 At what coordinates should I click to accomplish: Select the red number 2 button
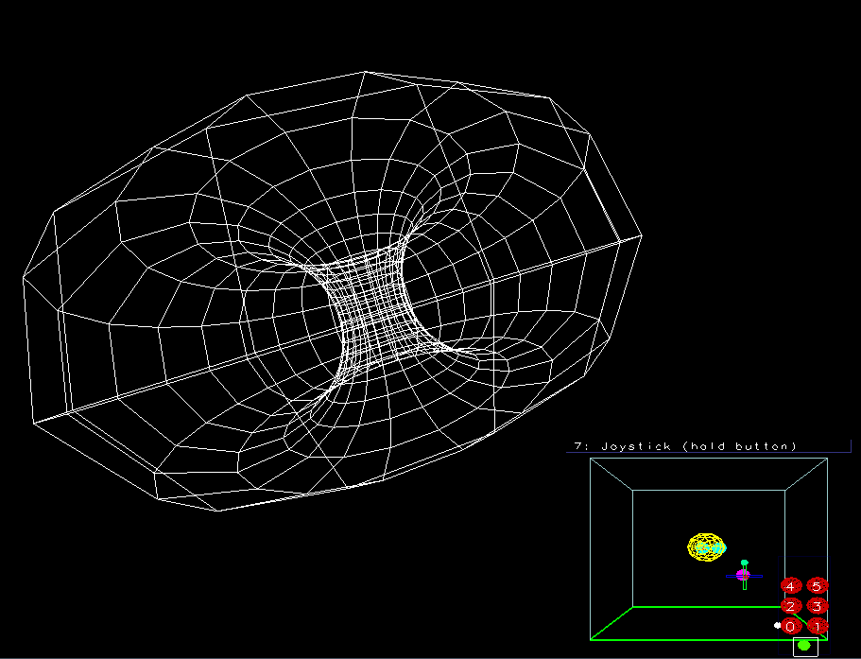coord(791,606)
